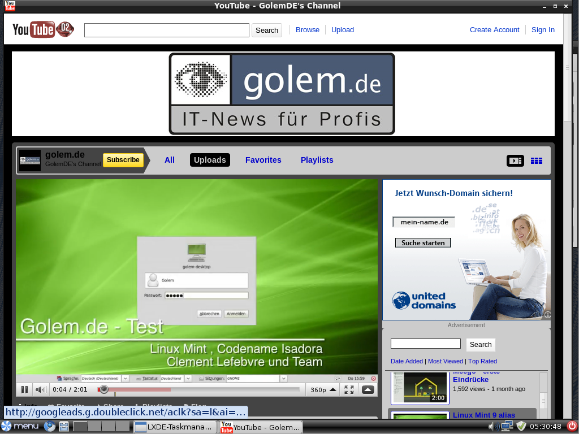Click the pop-out player arrow icon

coord(368,389)
